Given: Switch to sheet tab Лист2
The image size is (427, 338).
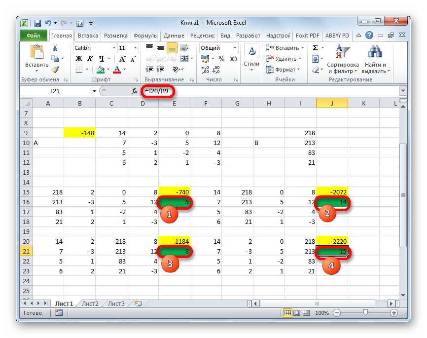Looking at the screenshot, I should pyautogui.click(x=90, y=303).
